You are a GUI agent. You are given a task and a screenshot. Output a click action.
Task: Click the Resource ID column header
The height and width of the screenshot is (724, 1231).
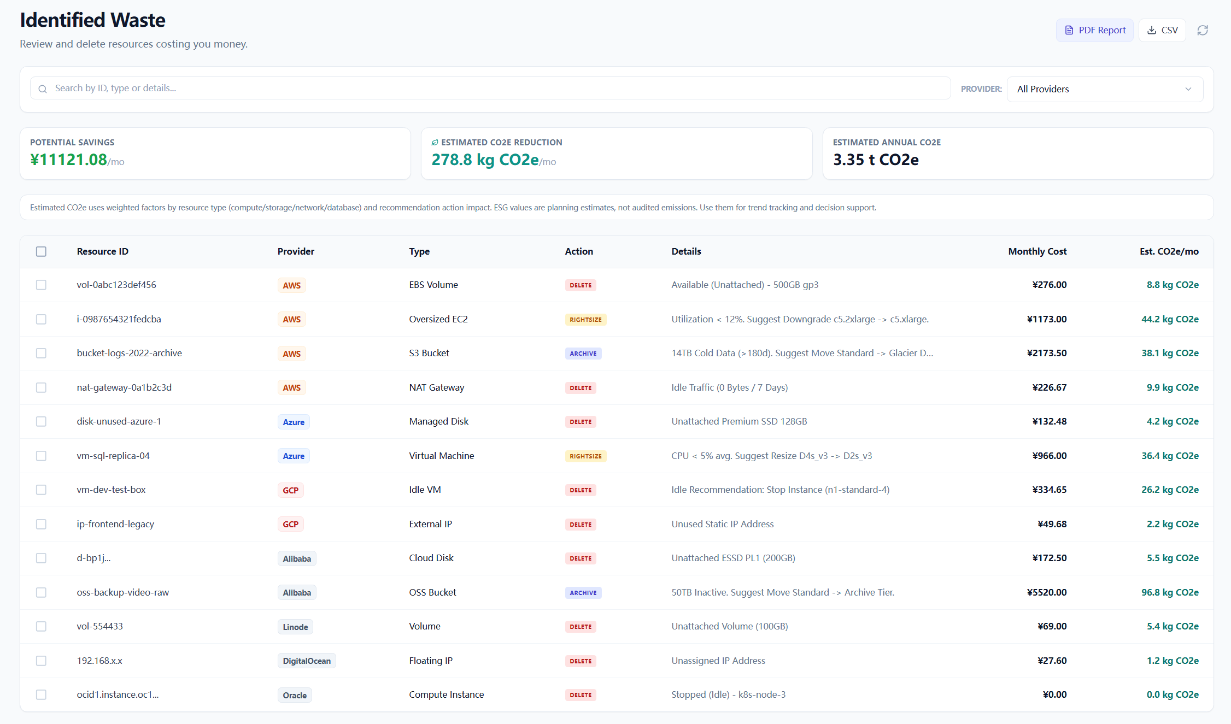click(103, 251)
